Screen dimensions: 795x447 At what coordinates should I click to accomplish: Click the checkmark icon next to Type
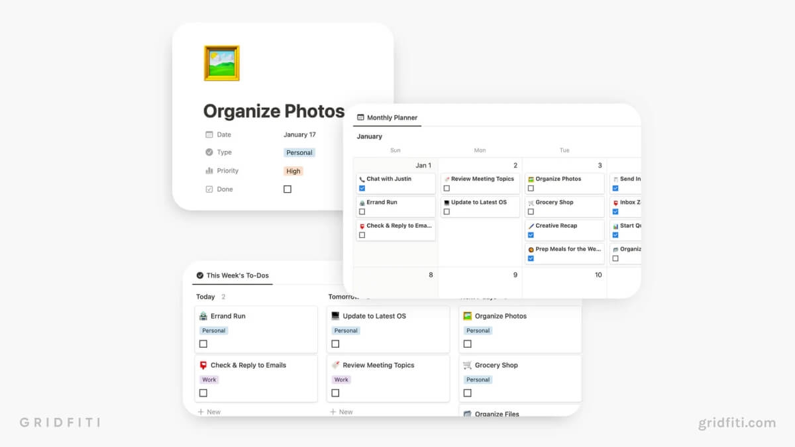coord(209,152)
